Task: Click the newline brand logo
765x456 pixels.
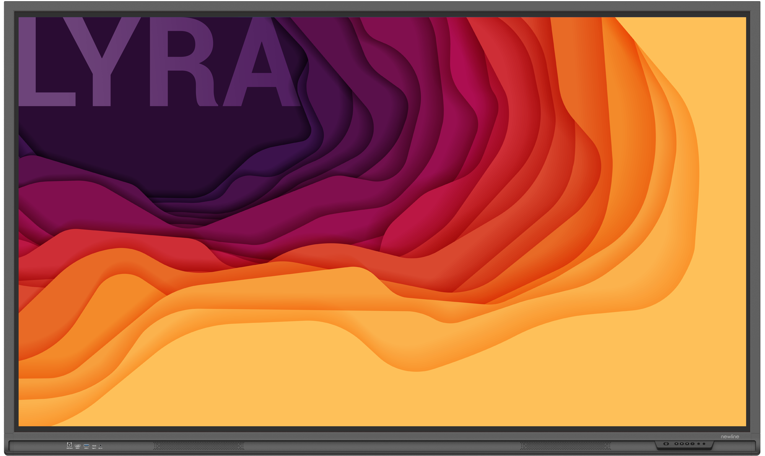Action: 730,437
